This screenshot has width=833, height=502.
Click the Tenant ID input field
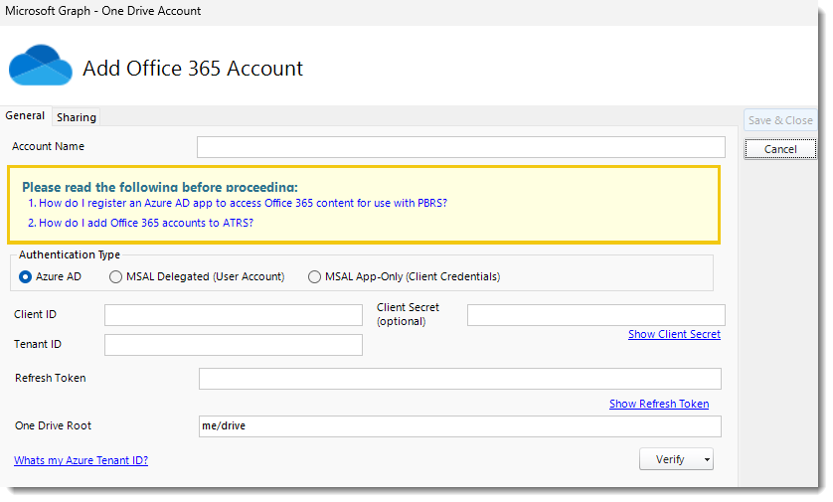click(x=233, y=345)
